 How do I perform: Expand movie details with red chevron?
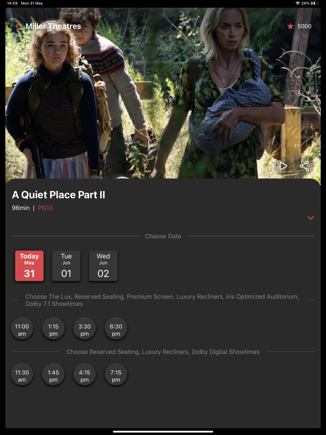tap(311, 218)
